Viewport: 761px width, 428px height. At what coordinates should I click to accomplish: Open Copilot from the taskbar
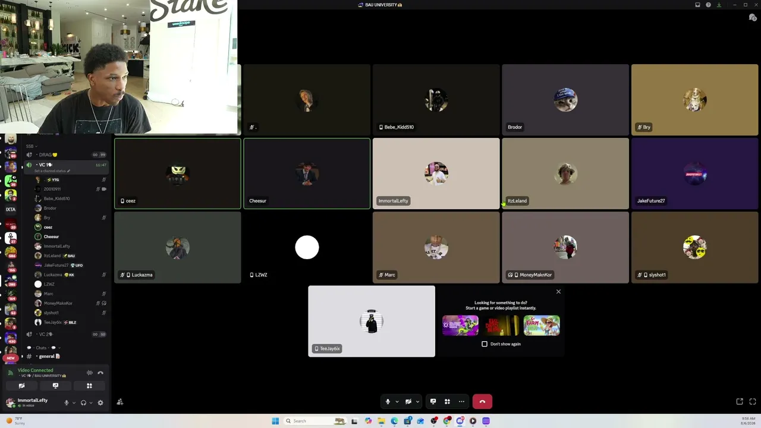368,421
